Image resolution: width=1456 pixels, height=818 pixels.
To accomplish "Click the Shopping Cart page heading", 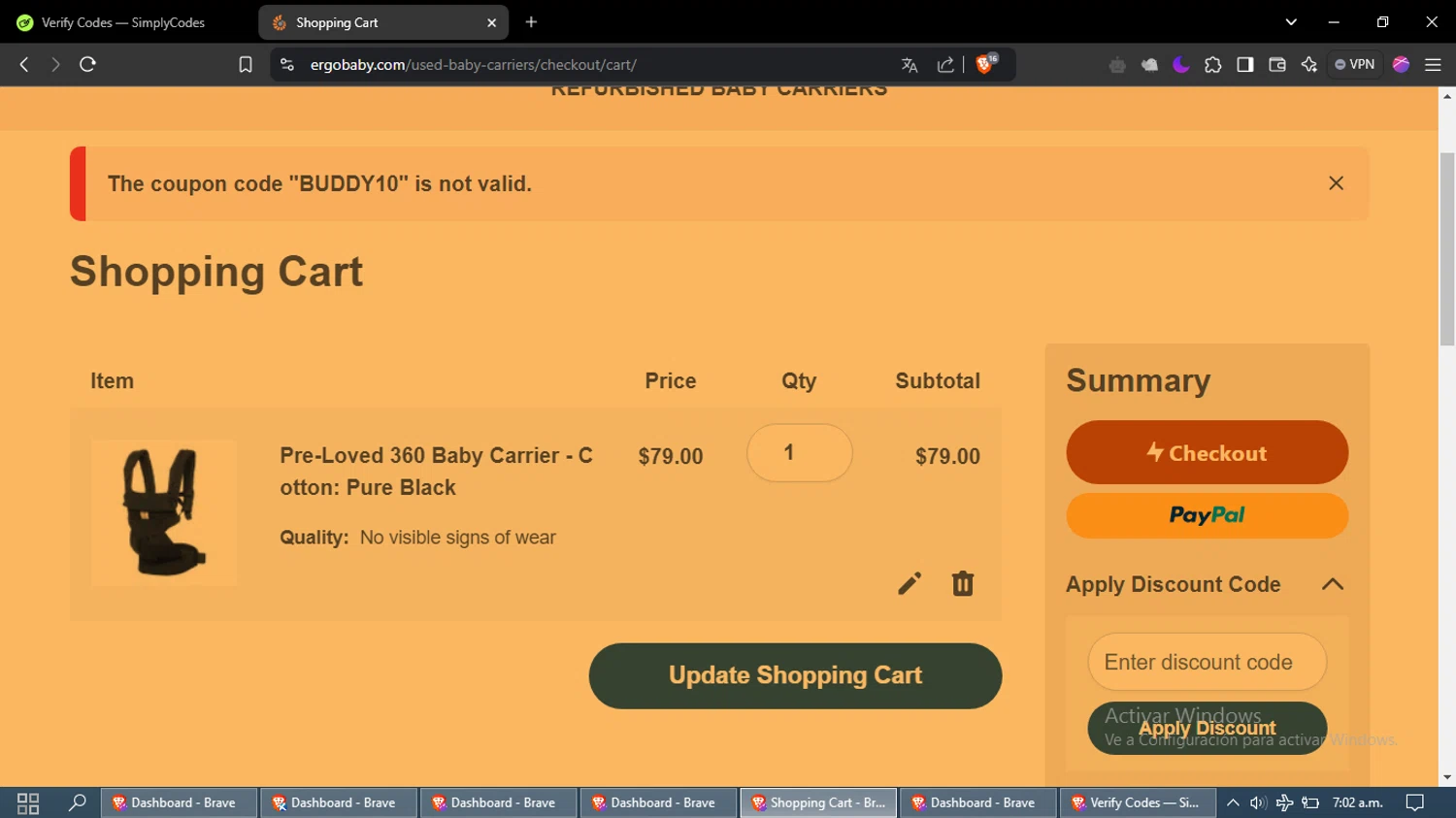I will point(216,272).
